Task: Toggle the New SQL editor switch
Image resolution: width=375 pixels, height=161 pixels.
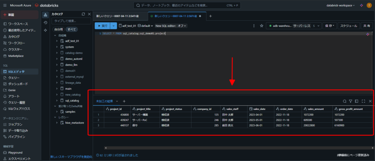Action: point(171,26)
